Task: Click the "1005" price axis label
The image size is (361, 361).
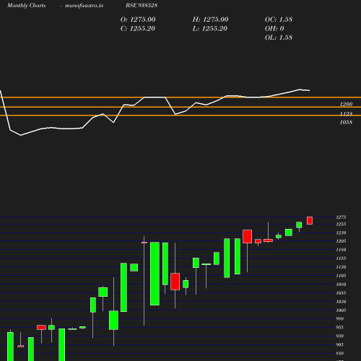Action: pos(341,310)
